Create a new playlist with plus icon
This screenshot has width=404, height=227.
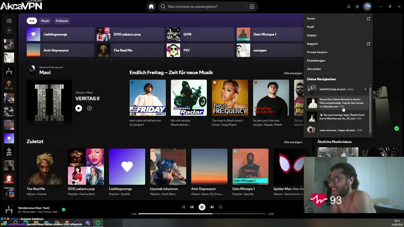click(9, 31)
